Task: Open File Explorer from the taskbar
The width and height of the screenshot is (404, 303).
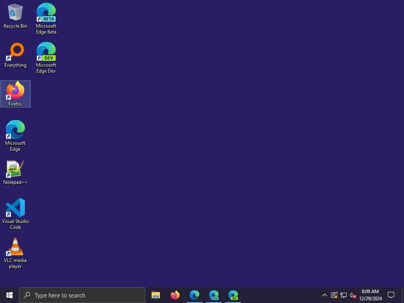Action: point(155,295)
